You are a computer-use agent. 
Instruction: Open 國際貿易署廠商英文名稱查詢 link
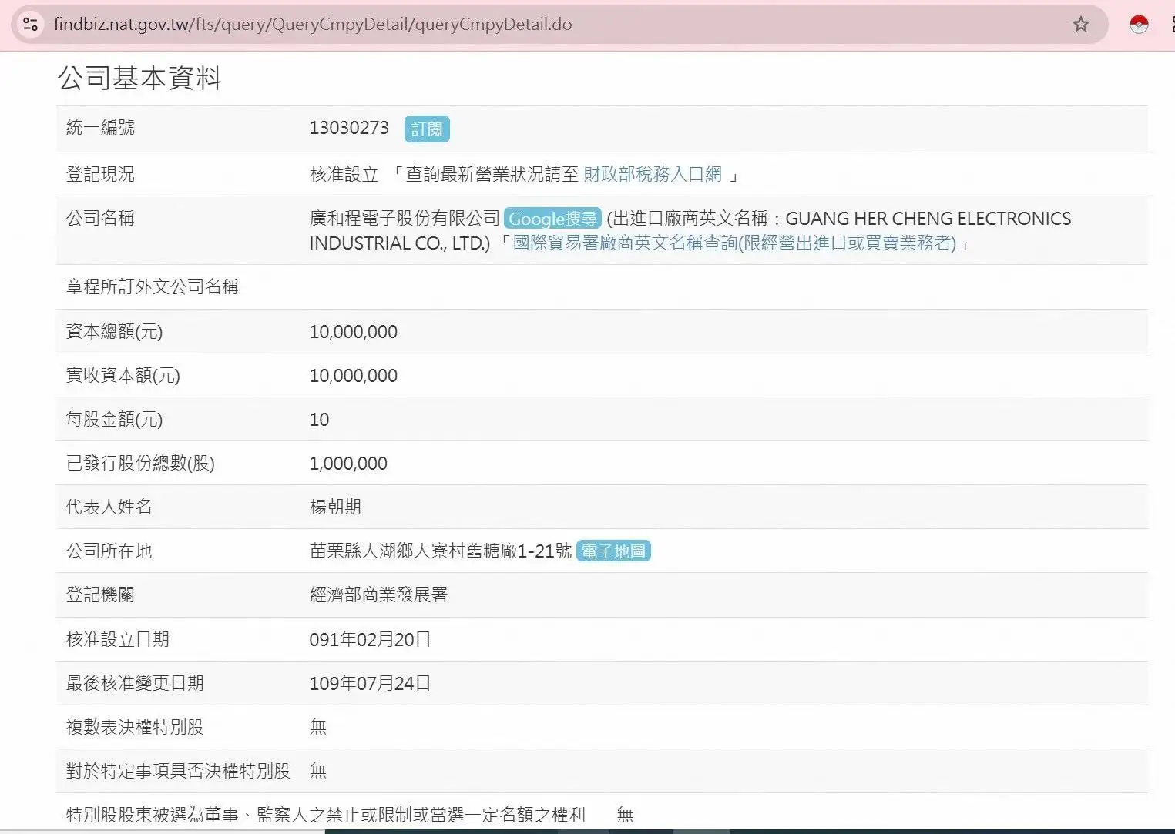click(734, 243)
